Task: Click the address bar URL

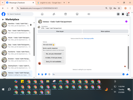Action: pos(39,8)
